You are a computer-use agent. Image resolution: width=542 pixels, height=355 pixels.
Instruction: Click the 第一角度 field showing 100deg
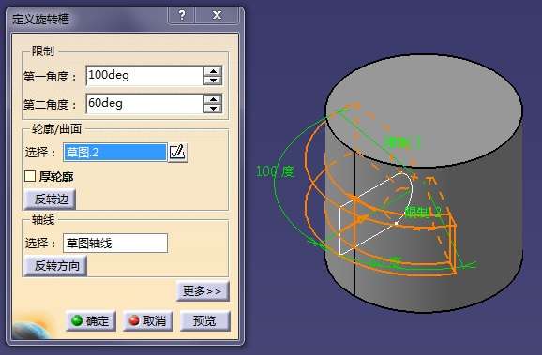(x=144, y=75)
